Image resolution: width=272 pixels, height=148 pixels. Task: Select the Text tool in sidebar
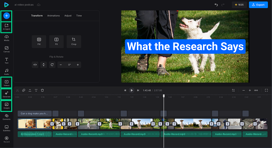pos(6,61)
